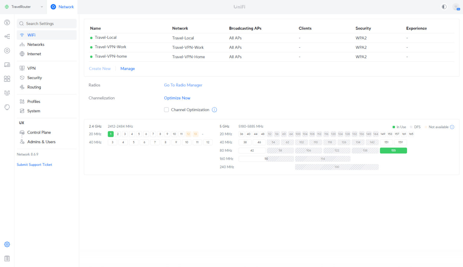Click Submit Support Ticket link
Screen dimensions: 463x267
pos(34,165)
